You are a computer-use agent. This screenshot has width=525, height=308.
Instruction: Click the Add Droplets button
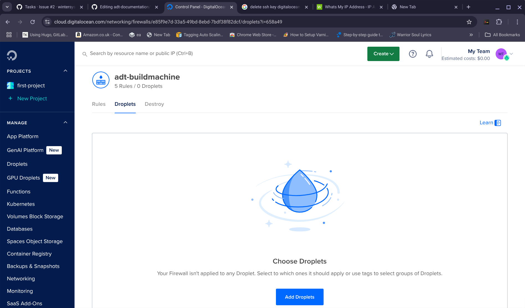(x=299, y=297)
